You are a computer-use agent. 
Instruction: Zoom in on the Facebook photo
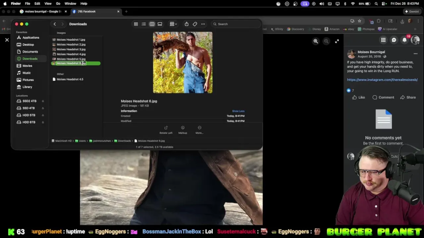click(x=316, y=41)
